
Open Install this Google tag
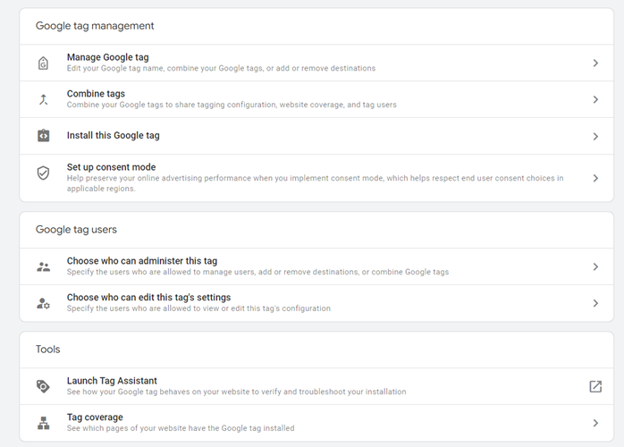pyautogui.click(x=113, y=136)
